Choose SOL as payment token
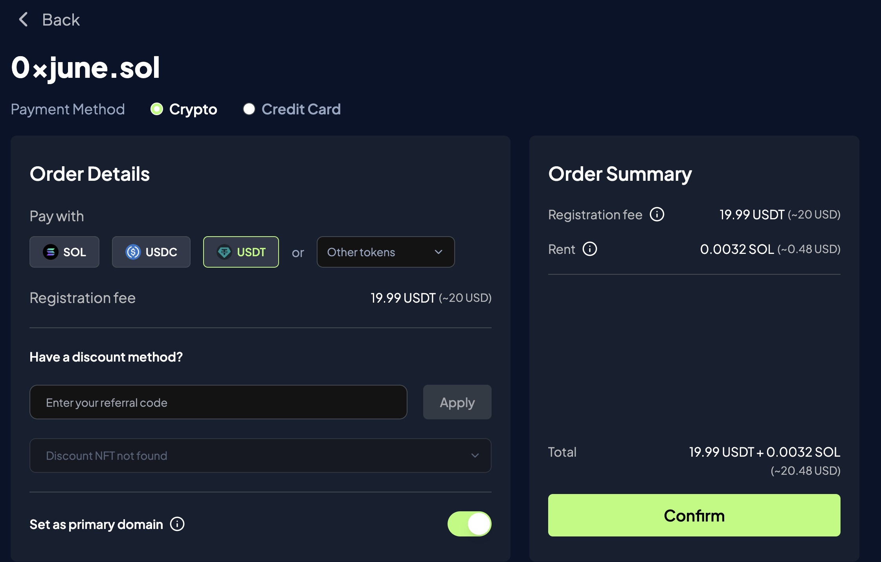 point(64,252)
